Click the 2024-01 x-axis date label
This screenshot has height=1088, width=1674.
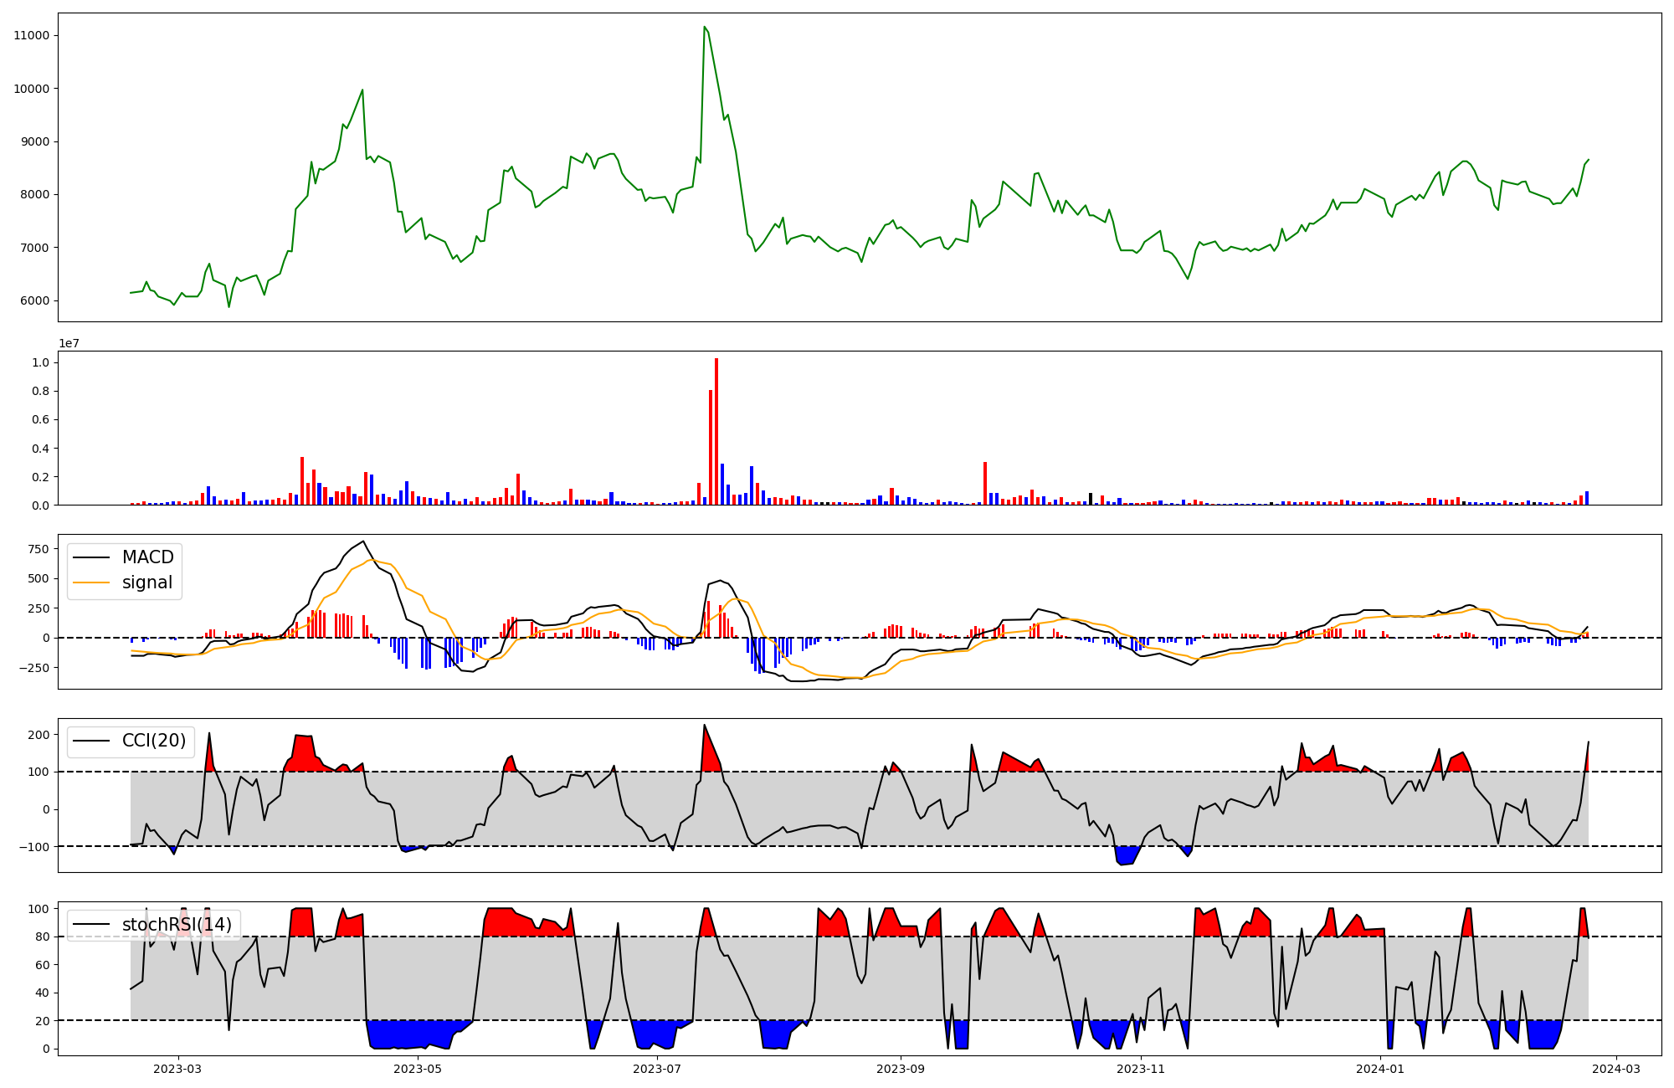tap(1380, 1069)
